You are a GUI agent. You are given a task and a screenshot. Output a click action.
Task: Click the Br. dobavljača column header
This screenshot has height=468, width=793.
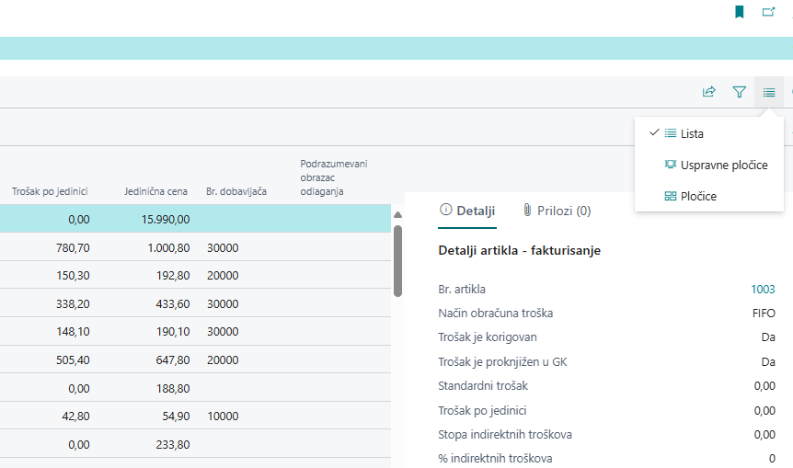pos(236,191)
